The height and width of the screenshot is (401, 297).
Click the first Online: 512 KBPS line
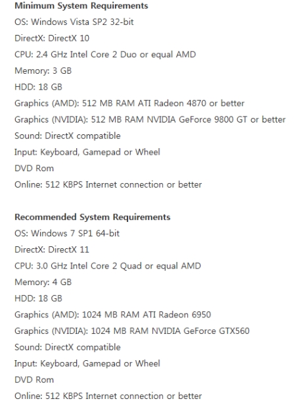[108, 184]
